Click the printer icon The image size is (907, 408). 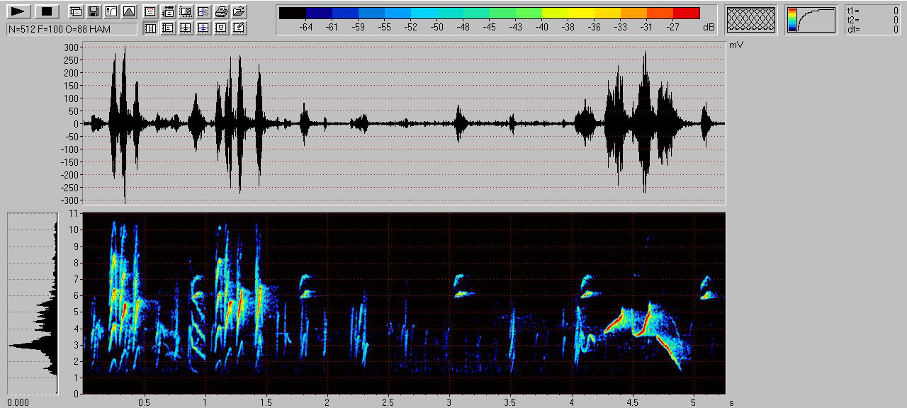(x=221, y=11)
